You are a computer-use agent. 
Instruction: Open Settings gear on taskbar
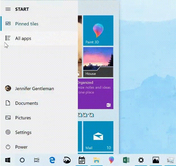[141, 160]
